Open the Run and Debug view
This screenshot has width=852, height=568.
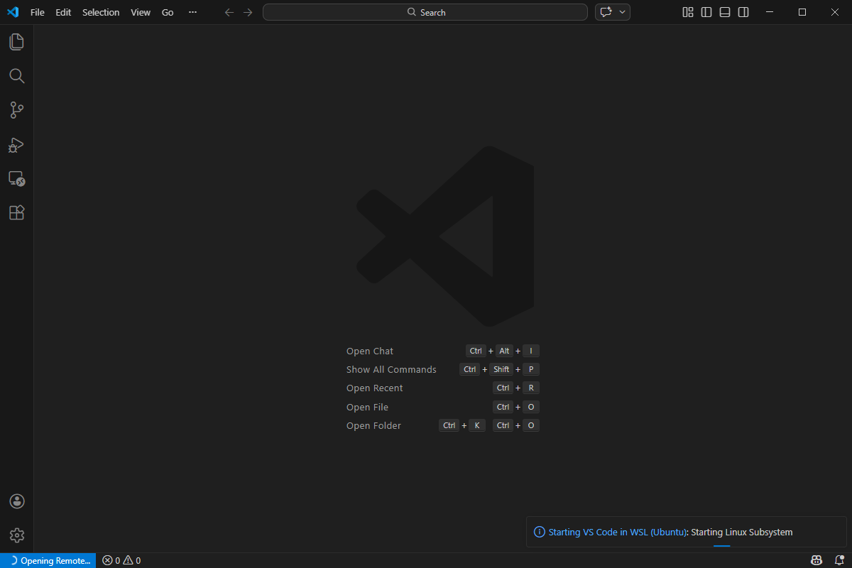16,145
